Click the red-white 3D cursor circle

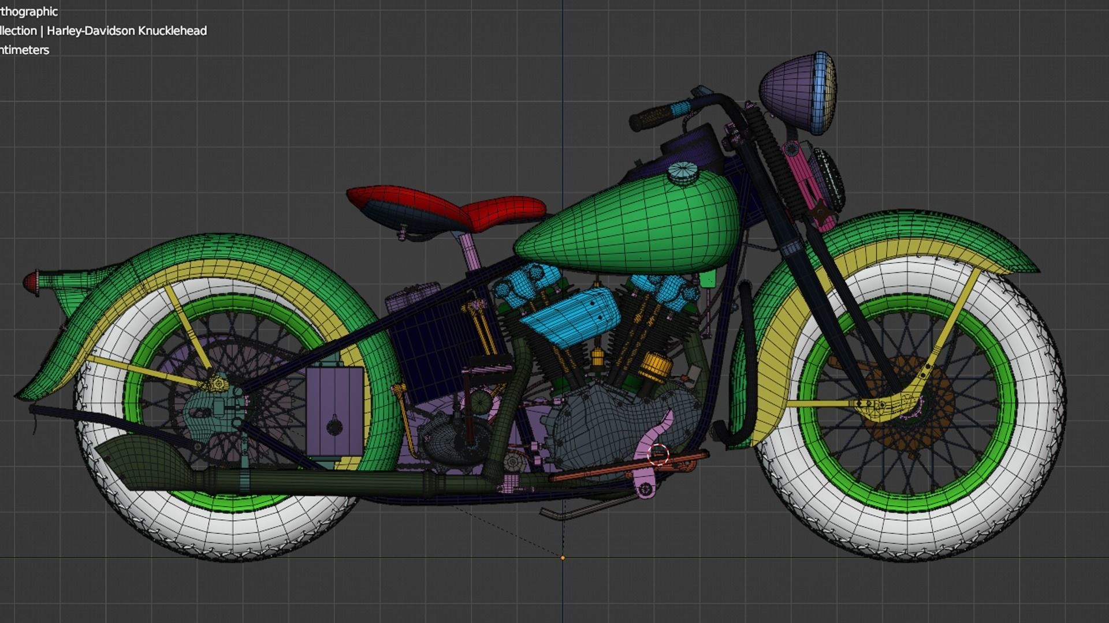point(658,455)
